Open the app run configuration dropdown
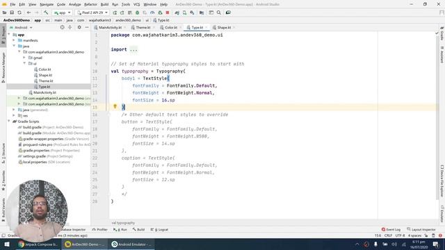The image size is (445, 250). pyautogui.click(x=62, y=12)
